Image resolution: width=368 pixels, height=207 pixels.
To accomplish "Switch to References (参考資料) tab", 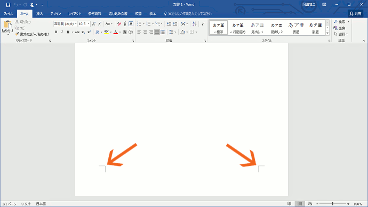I will tap(94, 14).
